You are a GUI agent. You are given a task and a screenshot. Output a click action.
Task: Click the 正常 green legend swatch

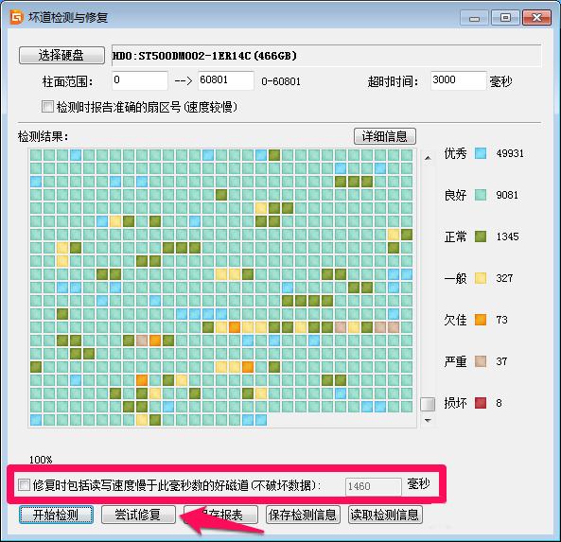coord(481,236)
